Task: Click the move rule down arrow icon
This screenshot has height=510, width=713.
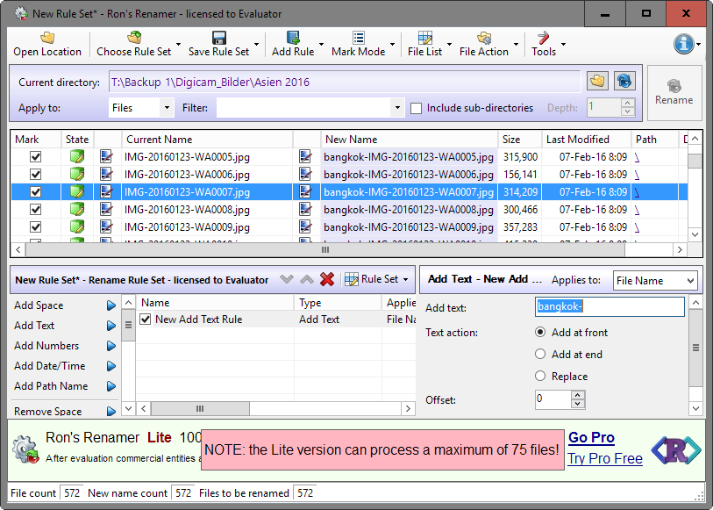Action: pyautogui.click(x=287, y=279)
